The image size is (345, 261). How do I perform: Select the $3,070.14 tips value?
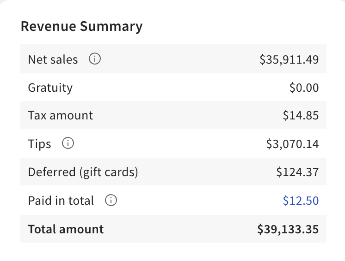coord(292,144)
